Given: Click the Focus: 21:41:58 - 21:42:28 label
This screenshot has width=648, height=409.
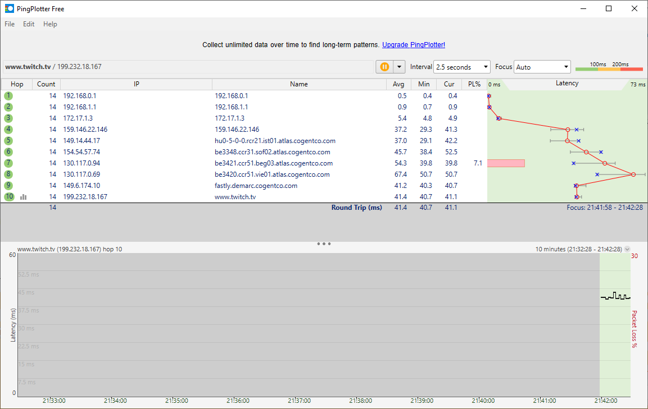Looking at the screenshot, I should coord(605,208).
